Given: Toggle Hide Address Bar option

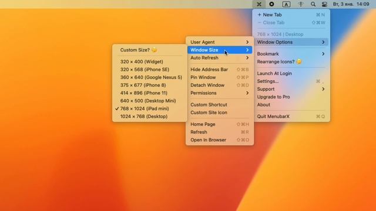Looking at the screenshot, I should click(220, 70).
